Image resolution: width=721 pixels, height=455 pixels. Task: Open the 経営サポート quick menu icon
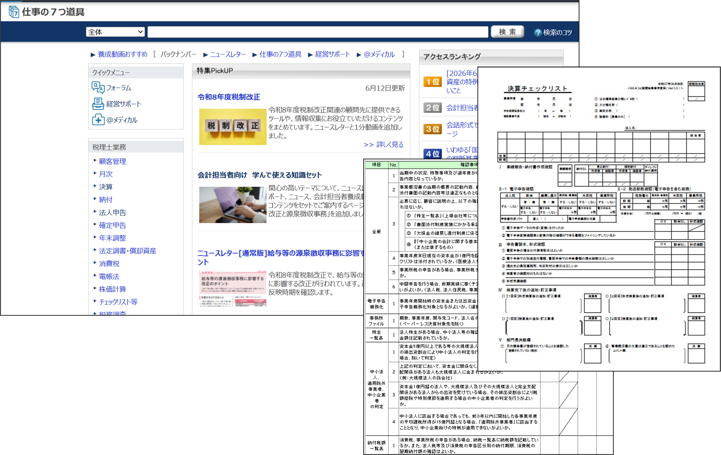tap(98, 103)
